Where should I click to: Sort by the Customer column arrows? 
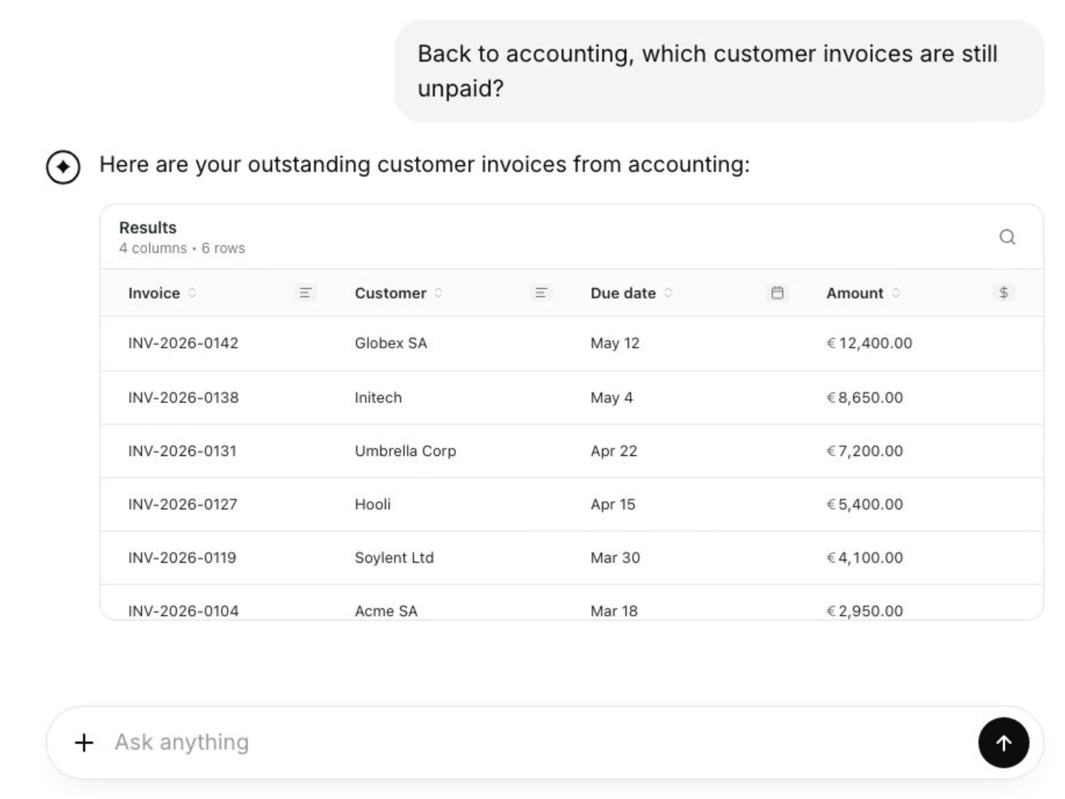[x=438, y=292]
